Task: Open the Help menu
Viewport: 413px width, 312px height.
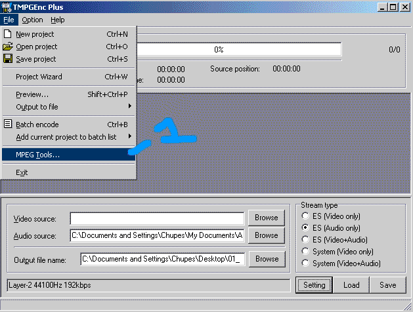Action: [57, 20]
